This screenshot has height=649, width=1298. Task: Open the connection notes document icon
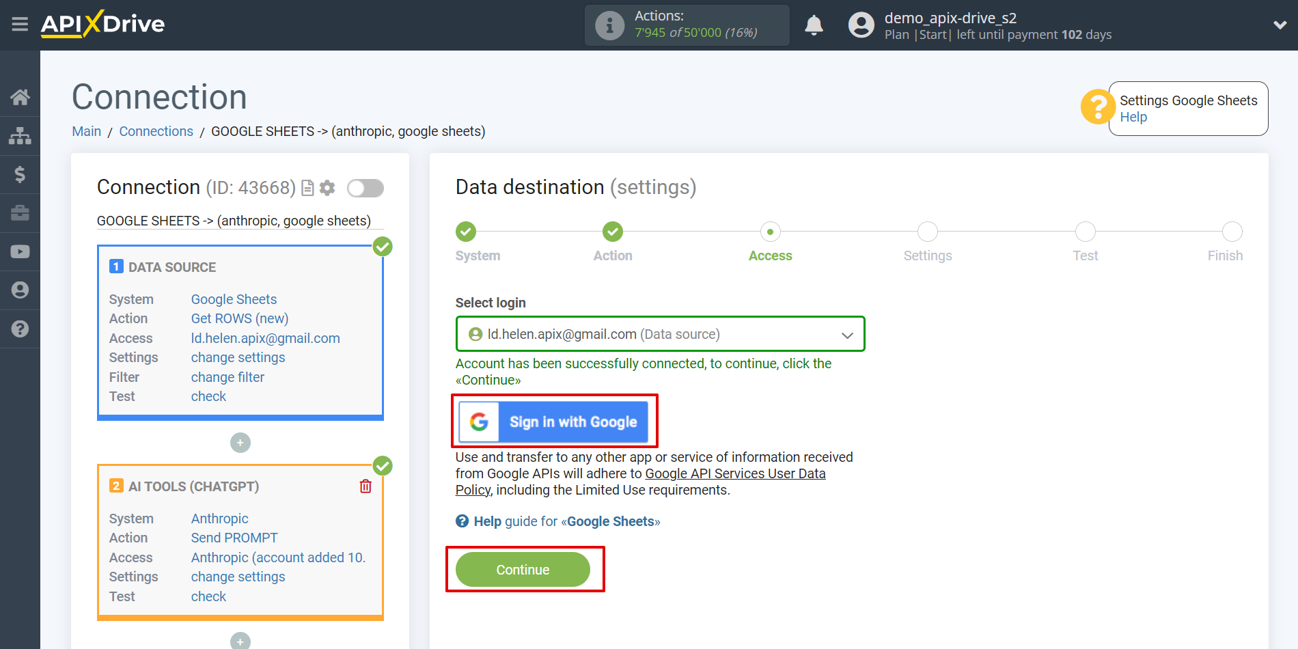click(307, 188)
